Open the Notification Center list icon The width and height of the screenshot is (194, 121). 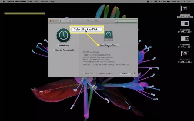[190, 2]
